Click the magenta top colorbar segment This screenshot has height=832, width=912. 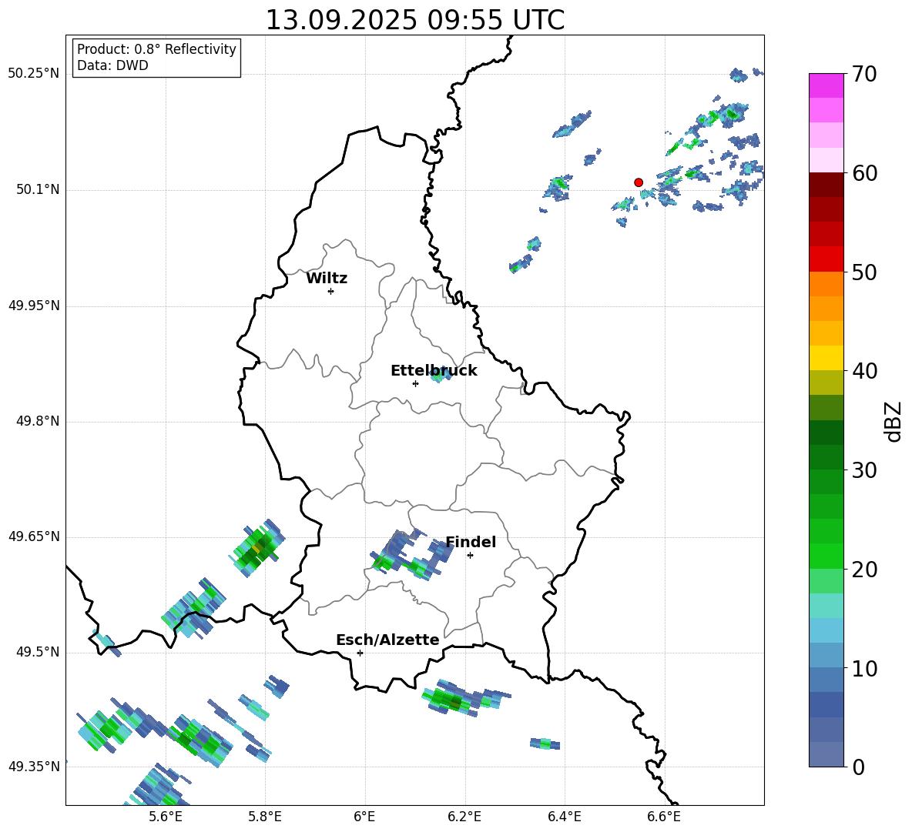click(x=826, y=85)
